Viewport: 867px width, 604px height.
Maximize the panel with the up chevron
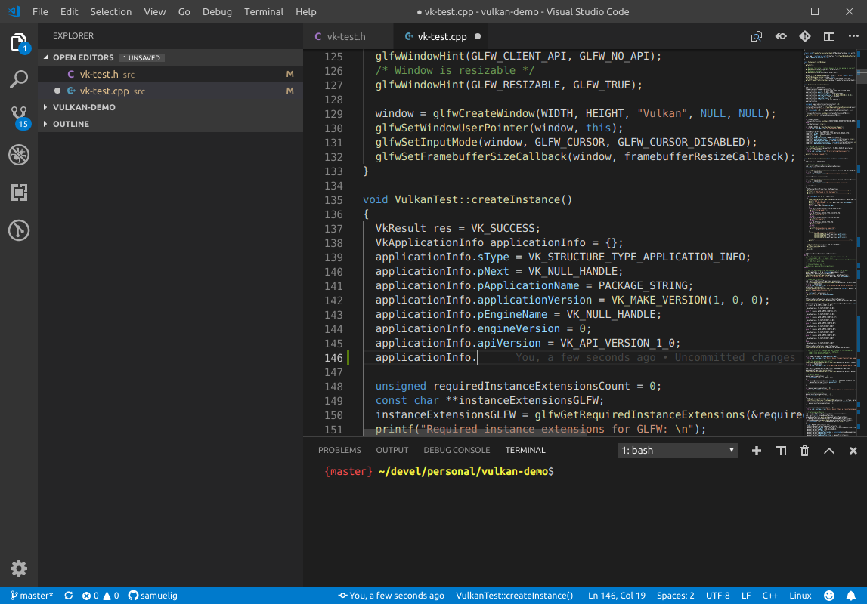829,451
